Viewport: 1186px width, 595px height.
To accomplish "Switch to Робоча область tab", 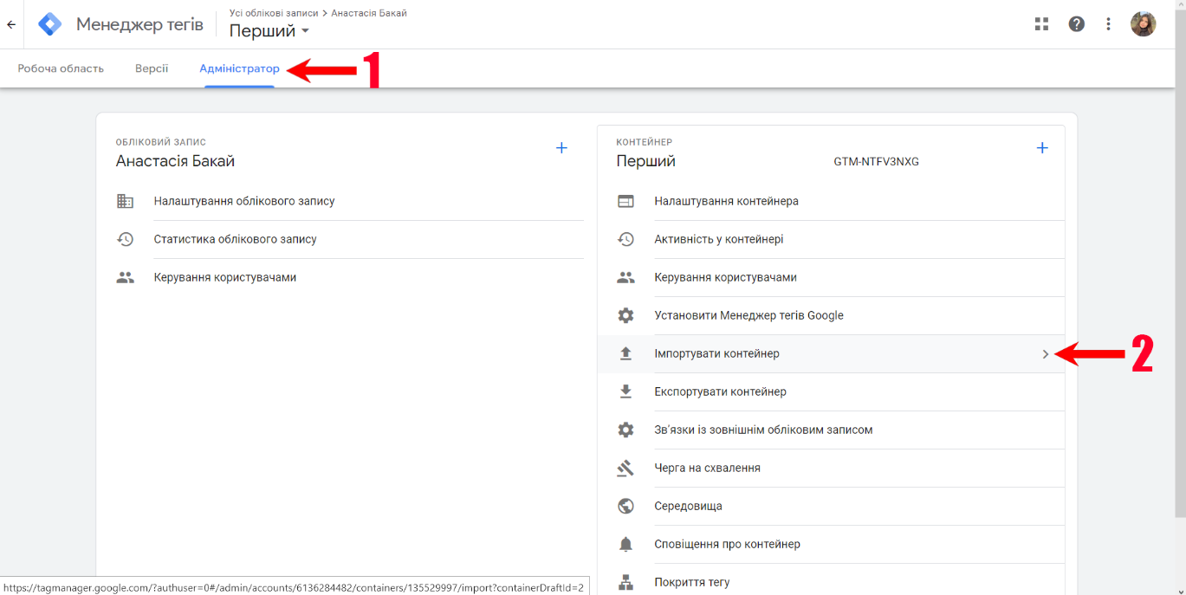I will (x=61, y=68).
